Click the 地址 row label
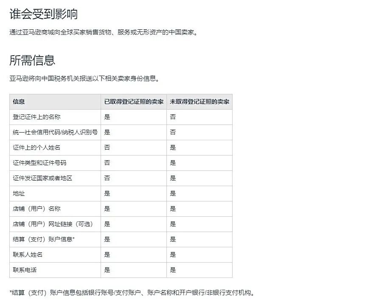365x300 pixels. click(x=19, y=193)
